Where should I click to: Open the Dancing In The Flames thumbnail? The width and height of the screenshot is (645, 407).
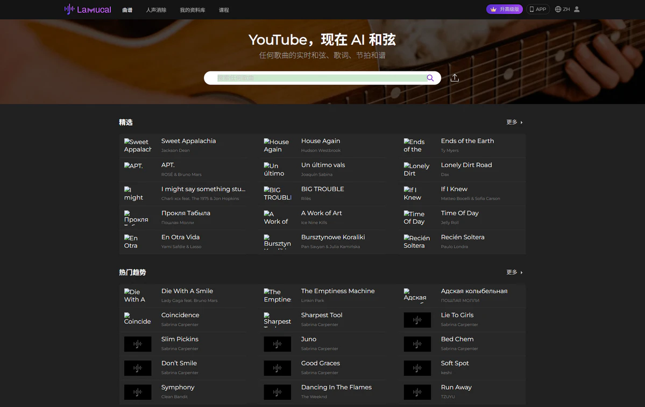coord(277,392)
